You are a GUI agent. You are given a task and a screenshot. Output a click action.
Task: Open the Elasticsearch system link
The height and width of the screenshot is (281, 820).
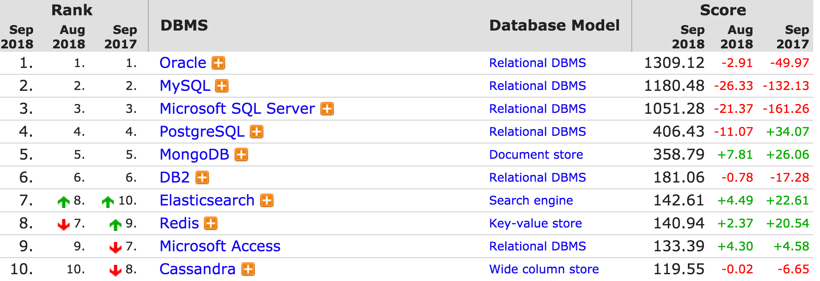[x=207, y=200]
